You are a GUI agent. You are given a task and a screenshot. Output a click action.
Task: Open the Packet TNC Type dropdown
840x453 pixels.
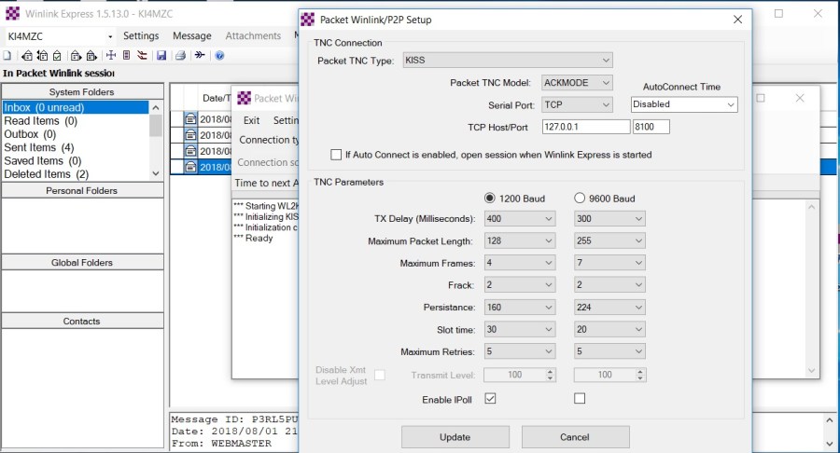[507, 61]
